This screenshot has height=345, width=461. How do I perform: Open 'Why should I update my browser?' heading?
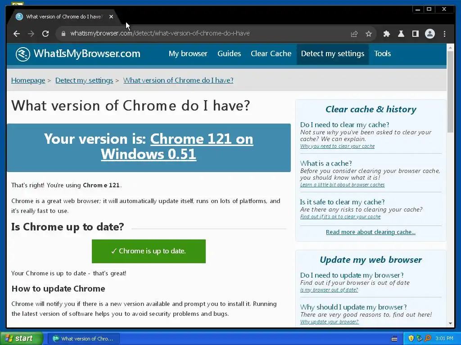click(353, 307)
